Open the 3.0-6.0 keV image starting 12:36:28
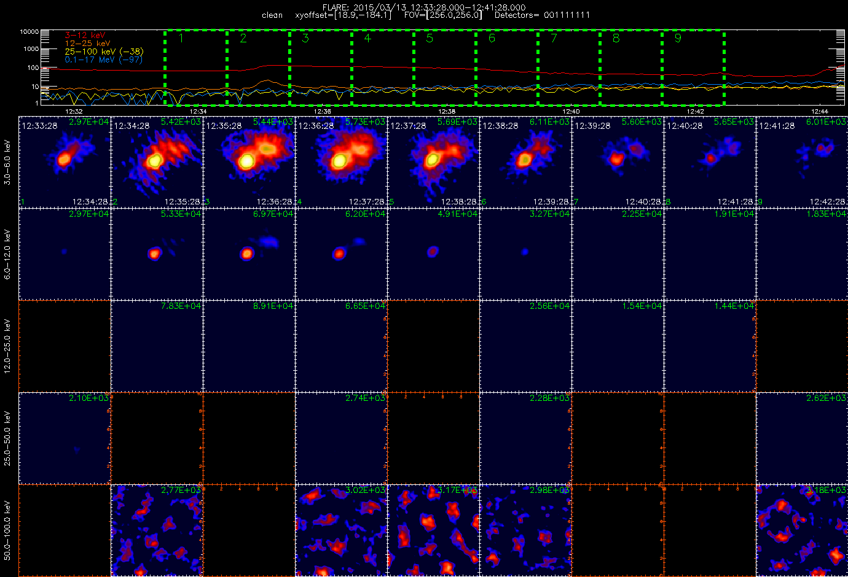The height and width of the screenshot is (577, 848). [342, 161]
